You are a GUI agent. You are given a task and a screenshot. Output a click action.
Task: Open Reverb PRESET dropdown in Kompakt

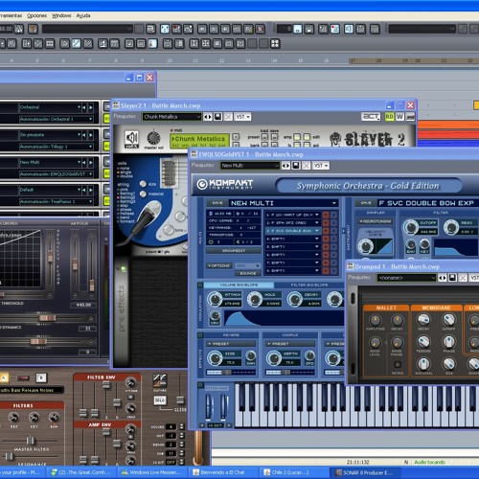tap(231, 344)
